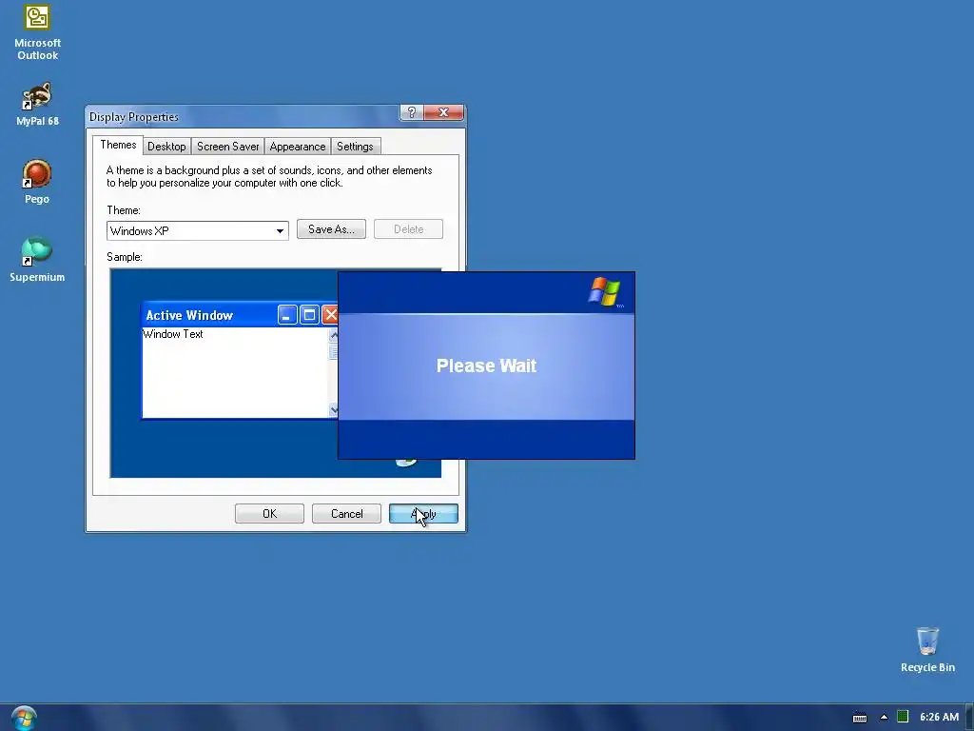
Task: Click the keyboard icon in system tray
Action: point(860,718)
